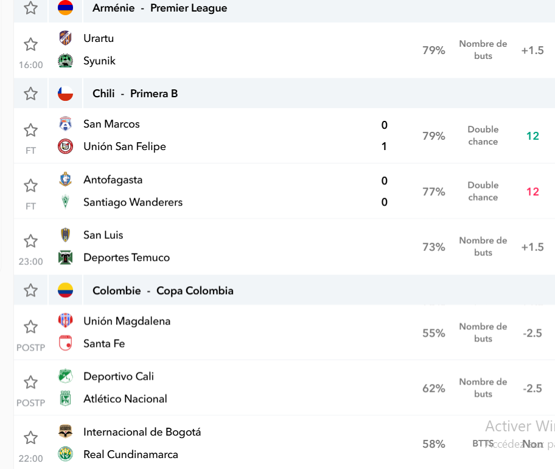Star the Chili Primera B league

[30, 94]
